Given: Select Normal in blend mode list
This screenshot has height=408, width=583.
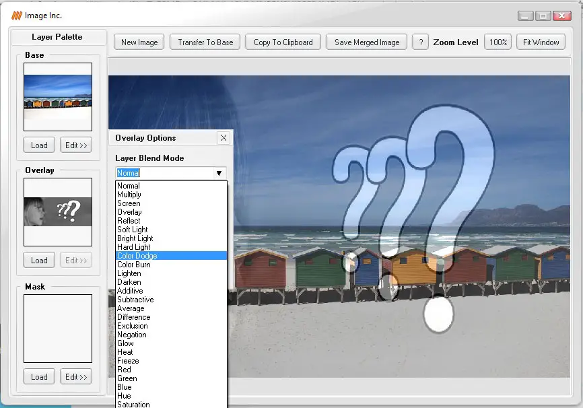Looking at the screenshot, I should [171, 186].
